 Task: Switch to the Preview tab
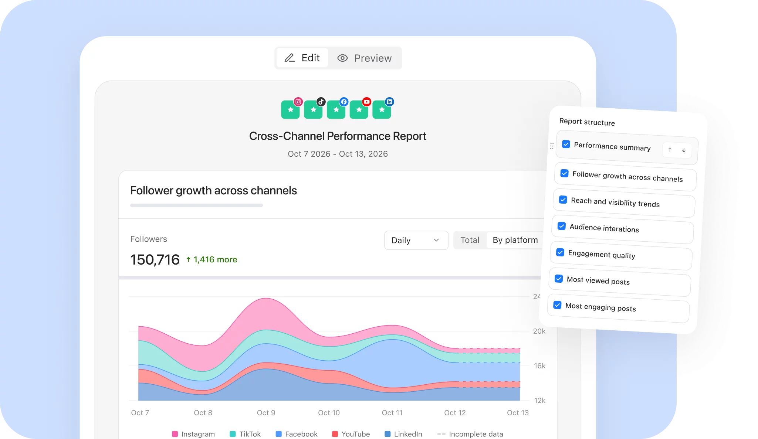click(364, 58)
